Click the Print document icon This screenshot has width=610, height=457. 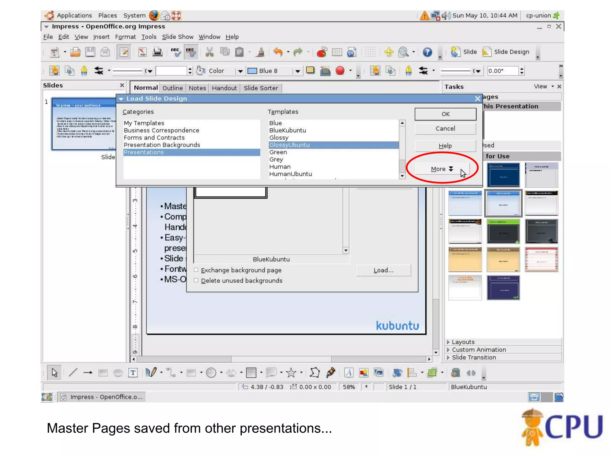(x=157, y=52)
